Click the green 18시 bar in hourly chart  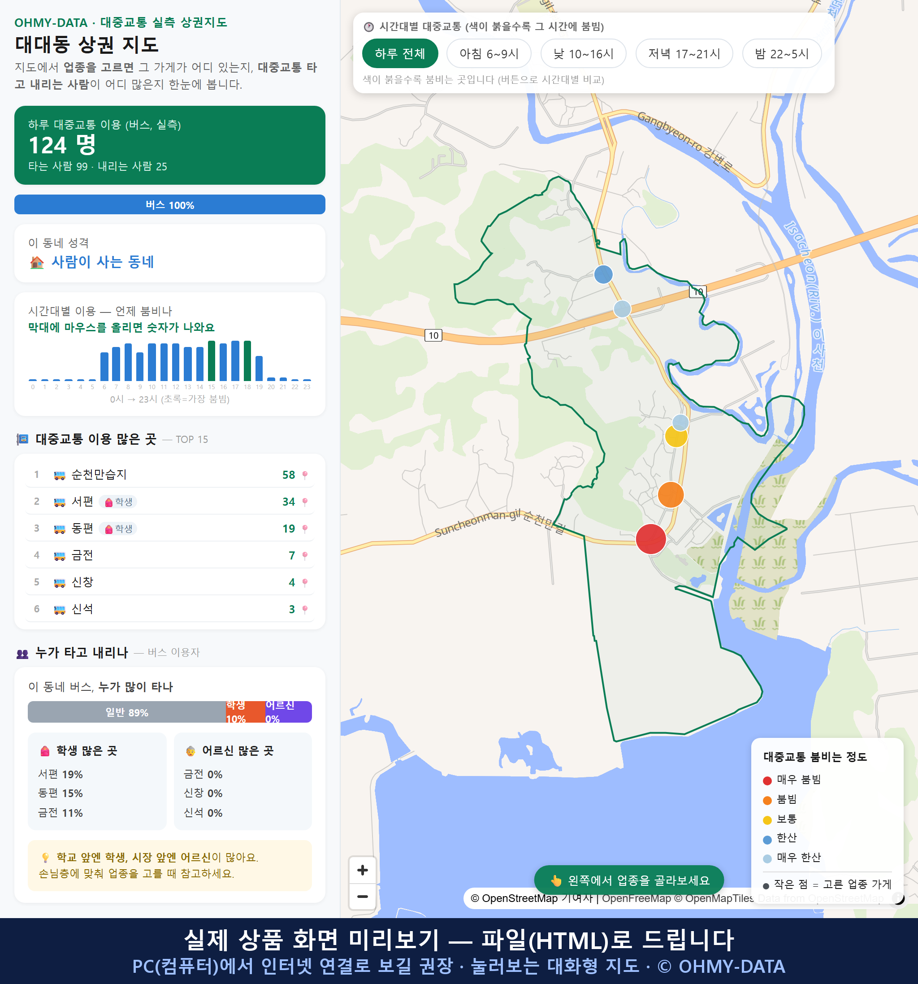click(247, 360)
